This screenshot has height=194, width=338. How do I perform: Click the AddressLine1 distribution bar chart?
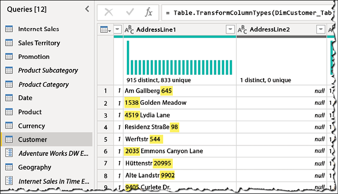pos(179,58)
